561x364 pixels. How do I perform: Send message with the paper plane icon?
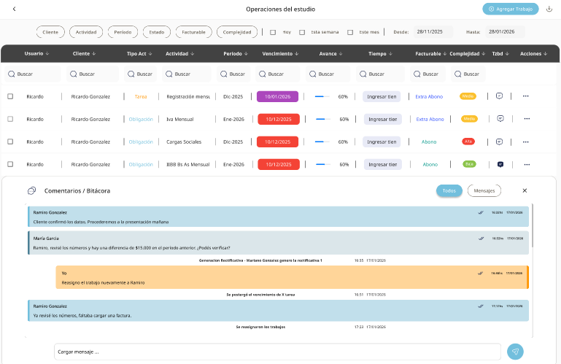click(x=515, y=352)
